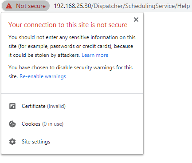
Task: Click the text 'You should not enter any sensitive information'
Action: pyautogui.click(x=63, y=37)
